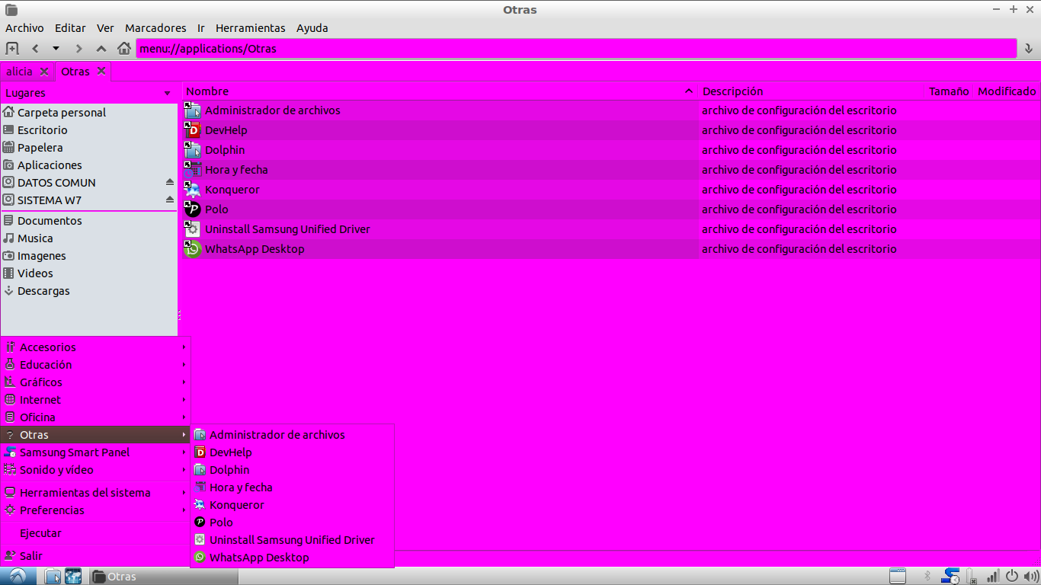This screenshot has width=1041, height=585.
Task: Select Uninstall Samsung Unified Driver list icon
Action: [193, 229]
